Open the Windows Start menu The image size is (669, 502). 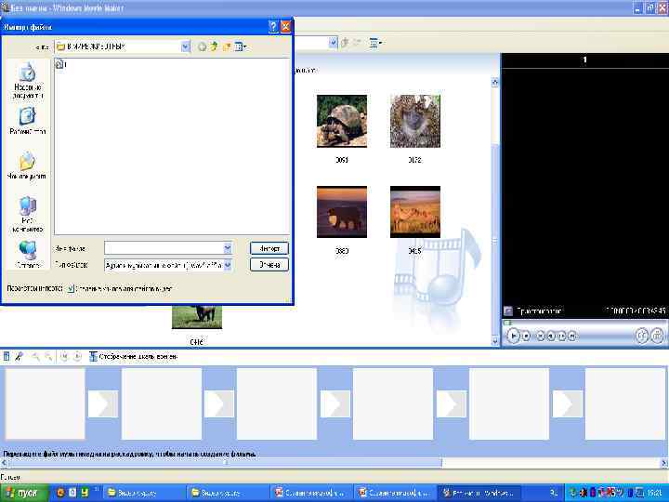24,493
